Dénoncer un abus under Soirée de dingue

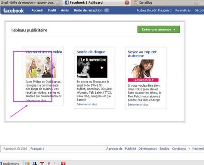[87, 104]
